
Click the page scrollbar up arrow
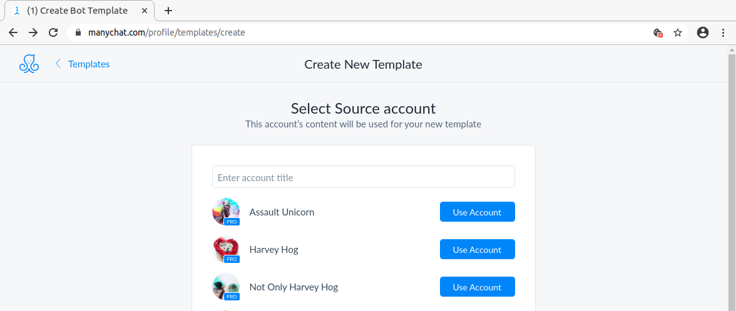pyautogui.click(x=732, y=49)
